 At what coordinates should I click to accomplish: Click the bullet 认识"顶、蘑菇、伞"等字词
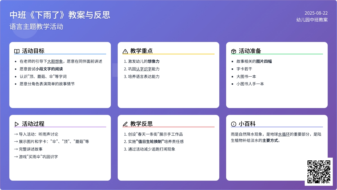(x=43, y=77)
